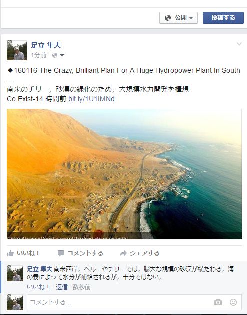Viewport: 247px width, 315px height.
Task: Click 返信 to reply to comment
Action: click(62, 287)
